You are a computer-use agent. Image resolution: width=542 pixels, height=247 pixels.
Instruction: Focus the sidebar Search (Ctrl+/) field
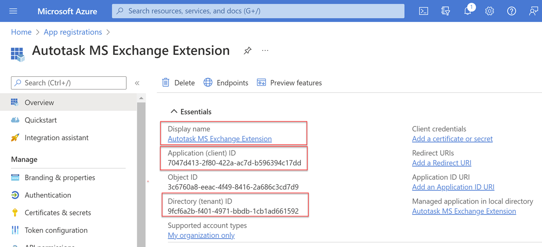click(x=69, y=83)
